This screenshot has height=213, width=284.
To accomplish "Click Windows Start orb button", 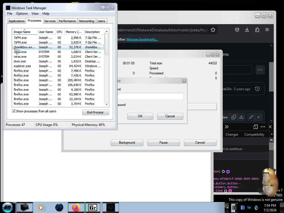I will pos(7,207).
